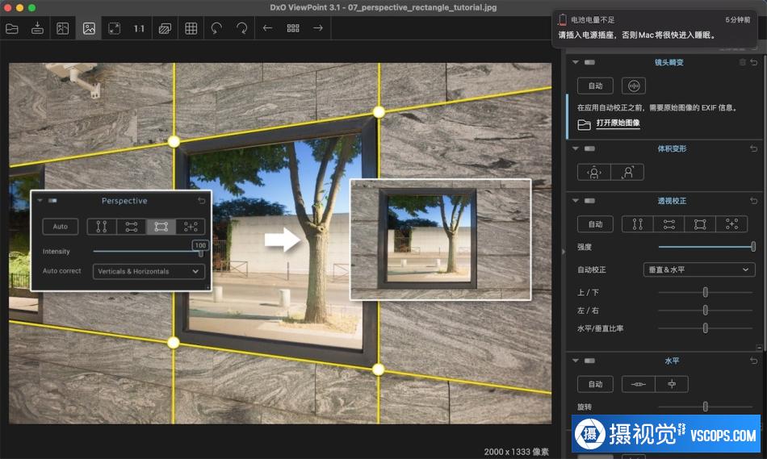Image resolution: width=767 pixels, height=459 pixels.
Task: Click the folder icon beside 打开原始图像
Action: click(x=584, y=125)
